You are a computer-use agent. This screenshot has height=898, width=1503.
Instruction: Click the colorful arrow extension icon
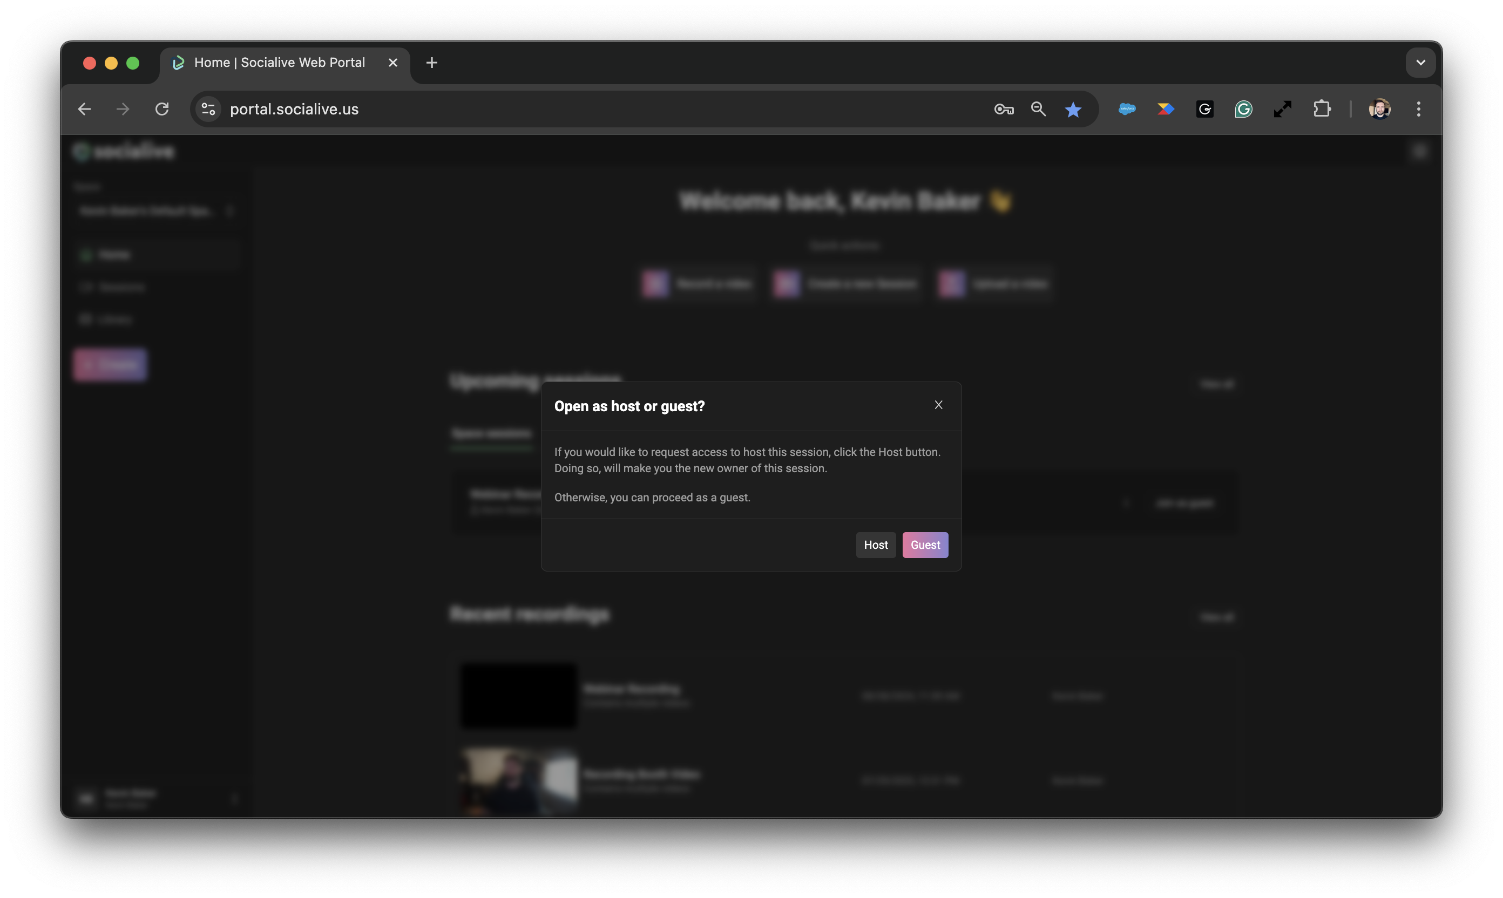(1165, 109)
